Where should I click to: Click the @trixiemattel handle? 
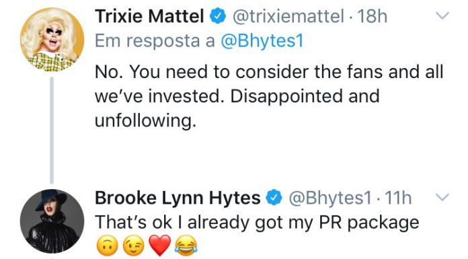click(288, 16)
